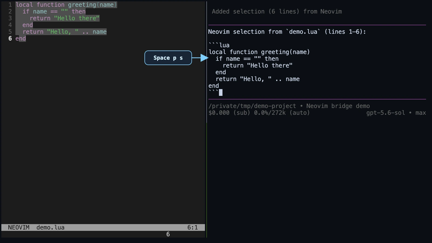The image size is (432, 243).
Task: Click line number 3 in the gutter
Action: click(x=10, y=18)
